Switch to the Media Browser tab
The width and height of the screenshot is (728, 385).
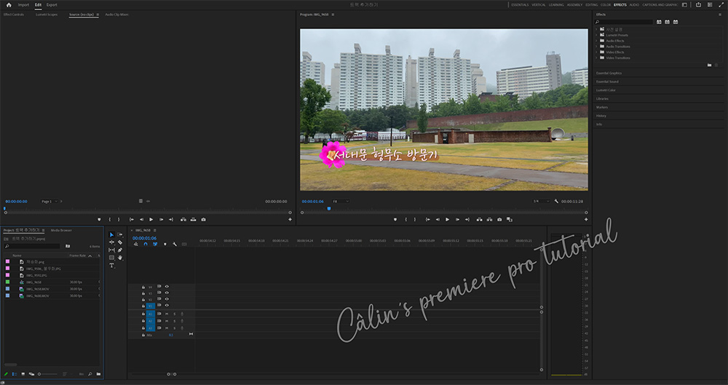click(x=61, y=231)
